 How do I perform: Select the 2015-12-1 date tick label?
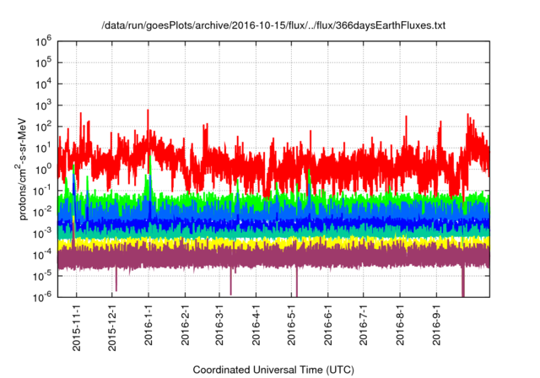click(x=112, y=325)
